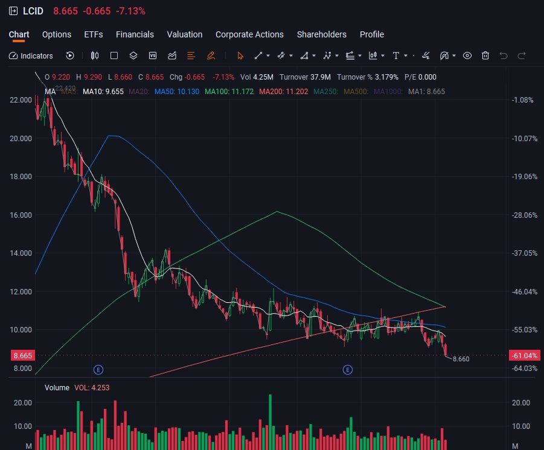Click the chart overlay trend icon

172,55
